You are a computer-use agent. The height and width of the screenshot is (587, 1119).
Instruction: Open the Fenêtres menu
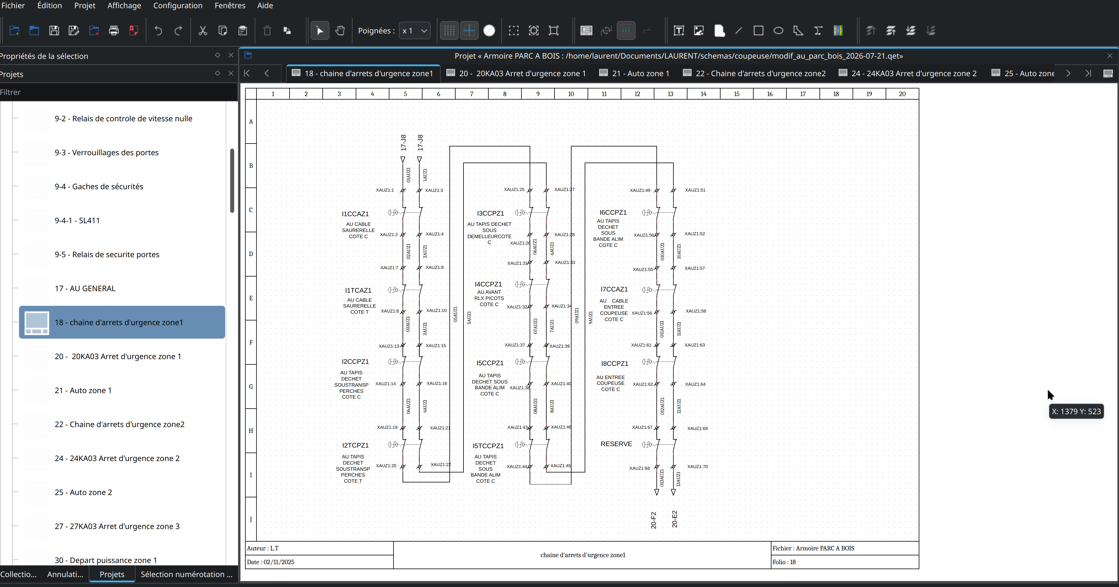230,5
